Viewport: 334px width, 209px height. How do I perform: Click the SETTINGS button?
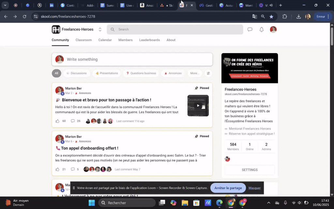250,170
